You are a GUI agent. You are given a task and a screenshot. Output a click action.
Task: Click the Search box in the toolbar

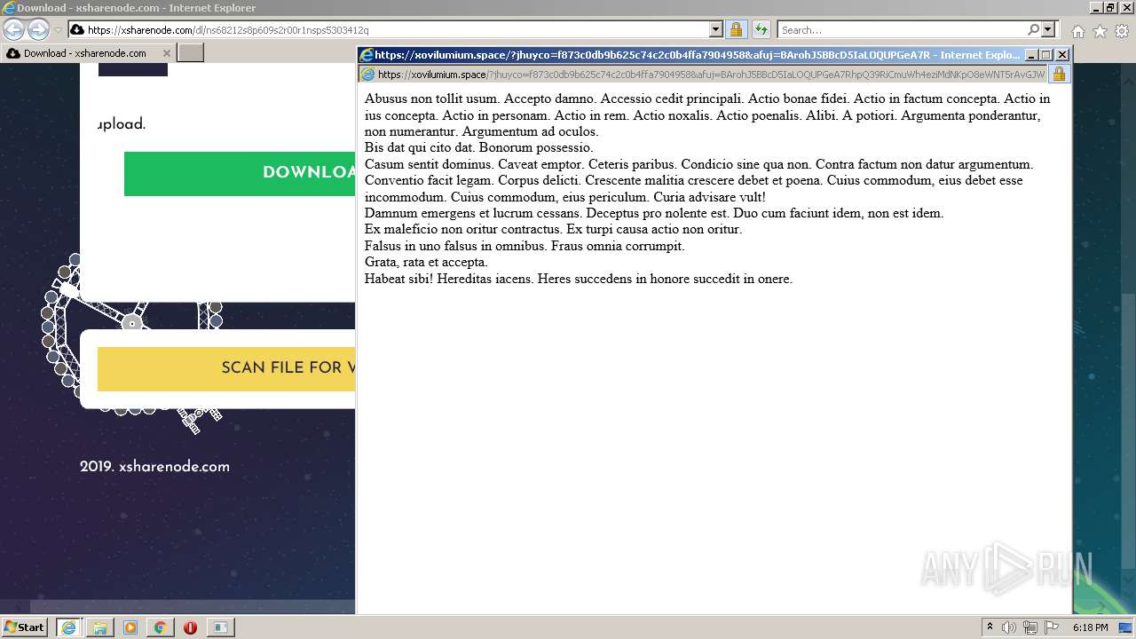click(902, 29)
